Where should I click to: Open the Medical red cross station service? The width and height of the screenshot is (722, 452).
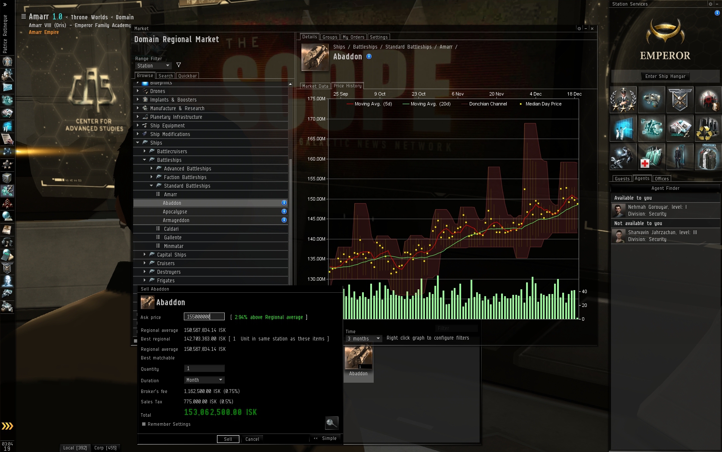[651, 156]
